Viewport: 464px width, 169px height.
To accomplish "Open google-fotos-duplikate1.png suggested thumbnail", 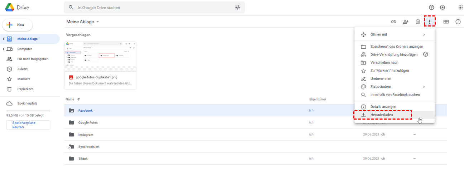I will click(100, 57).
